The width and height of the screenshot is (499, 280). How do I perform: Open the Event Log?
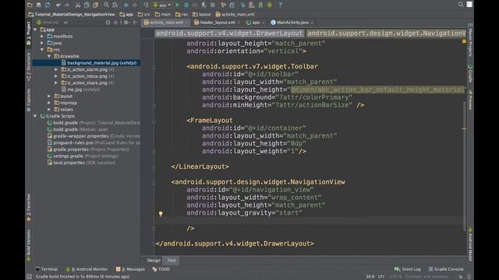click(407, 269)
